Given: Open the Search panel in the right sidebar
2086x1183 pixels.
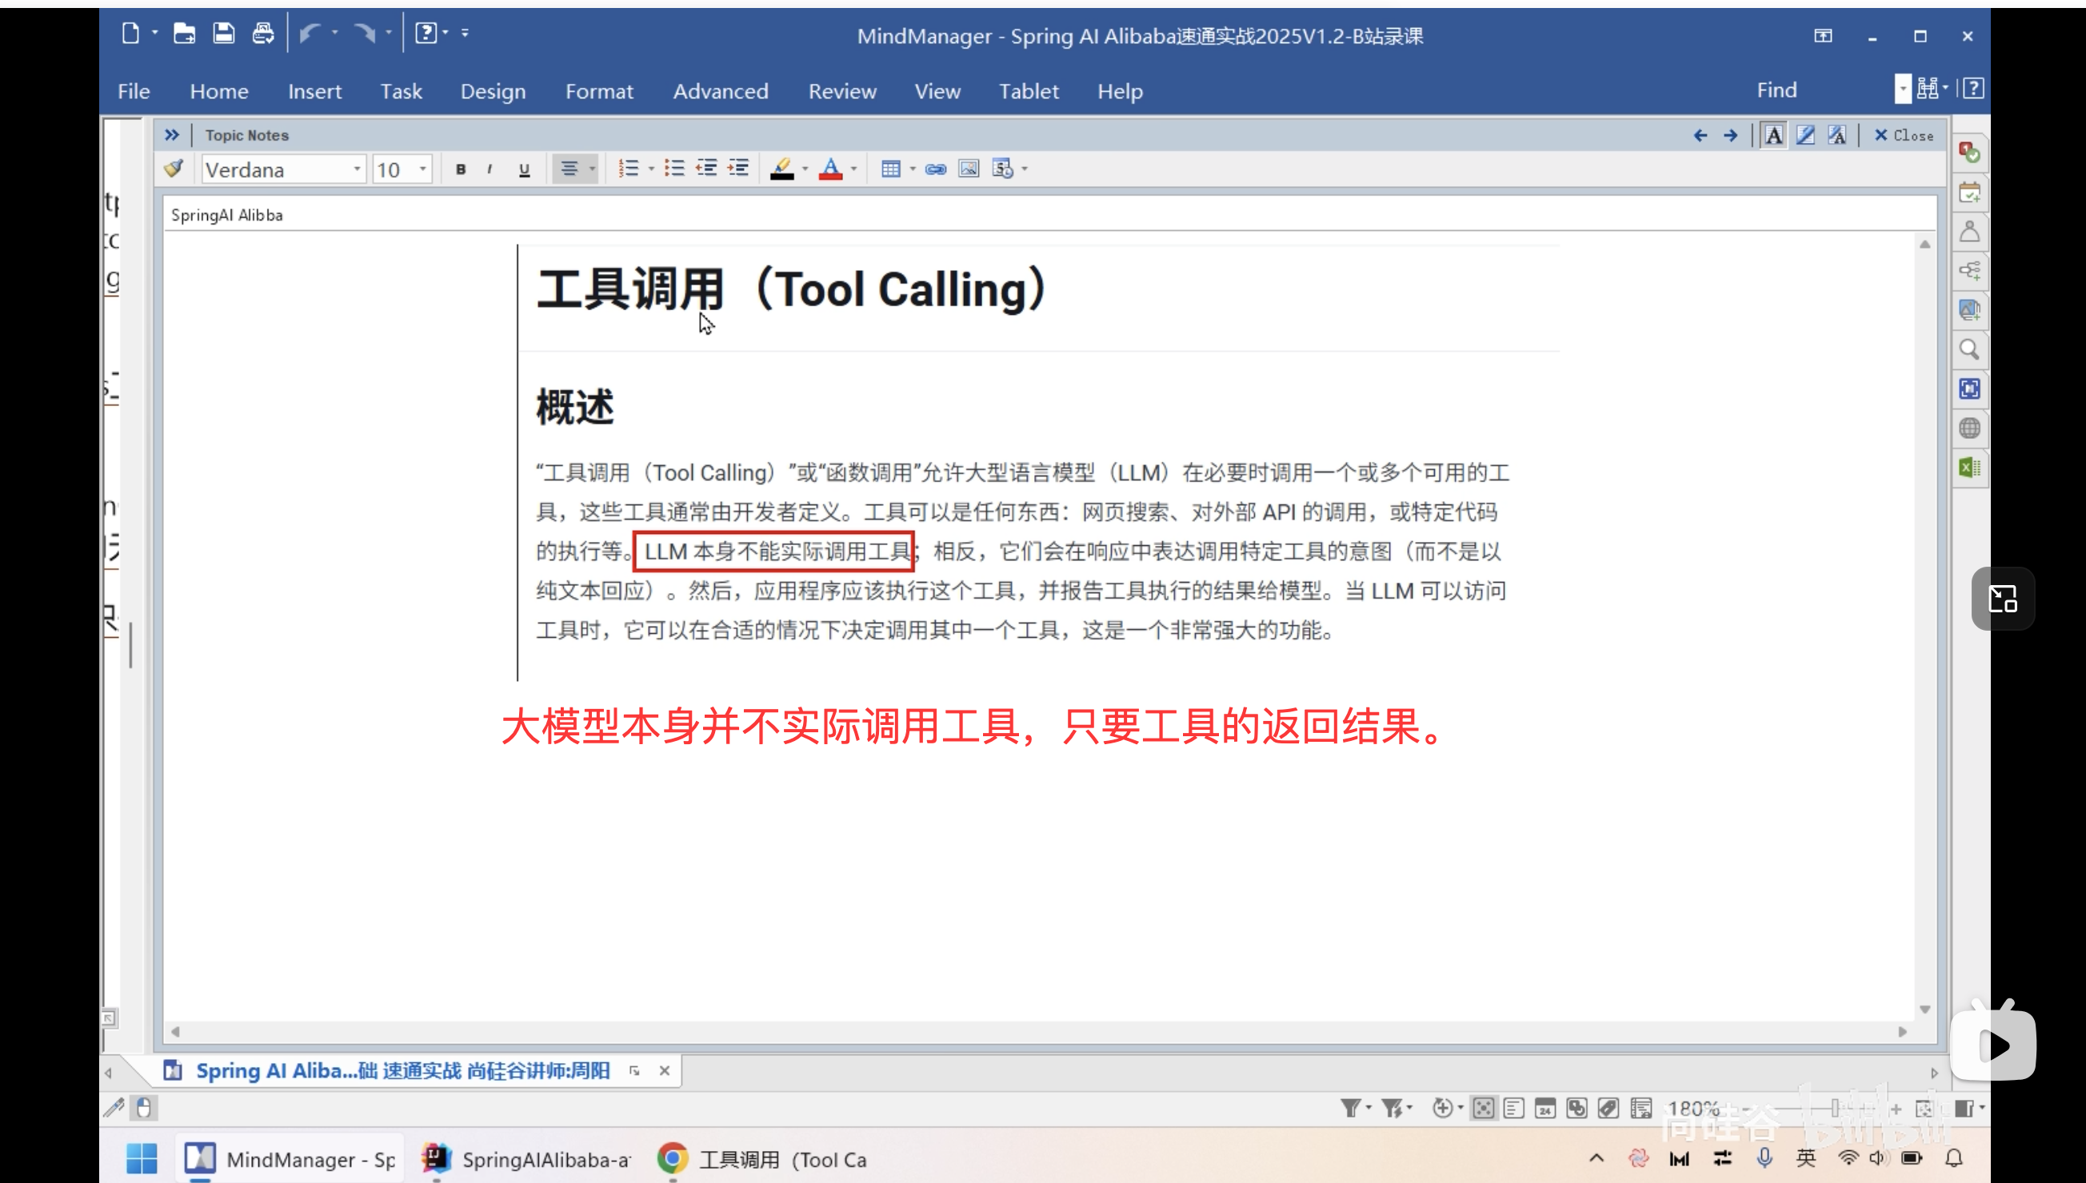Looking at the screenshot, I should pyautogui.click(x=1969, y=349).
